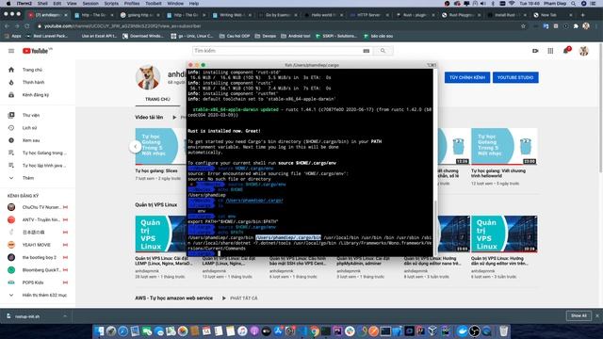Open iTerm2 Scripts menu
This screenshot has width=603, height=339.
pos(111,4)
